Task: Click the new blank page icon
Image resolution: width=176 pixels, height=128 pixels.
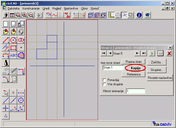Action: (6, 24)
